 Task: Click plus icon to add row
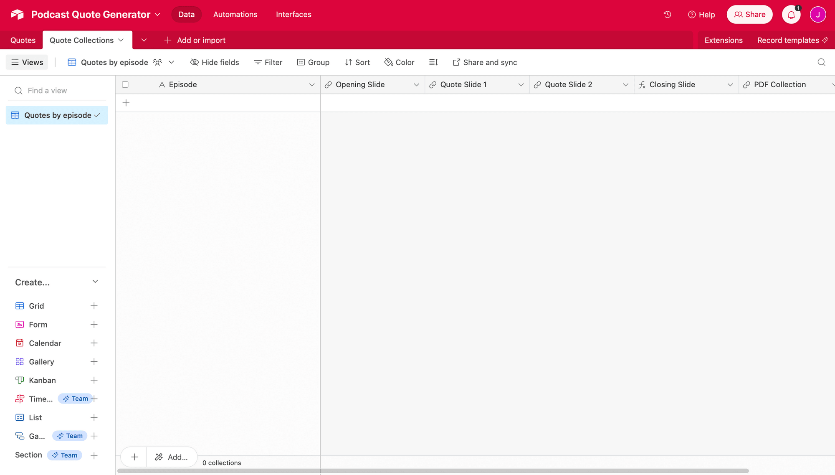pyautogui.click(x=126, y=103)
